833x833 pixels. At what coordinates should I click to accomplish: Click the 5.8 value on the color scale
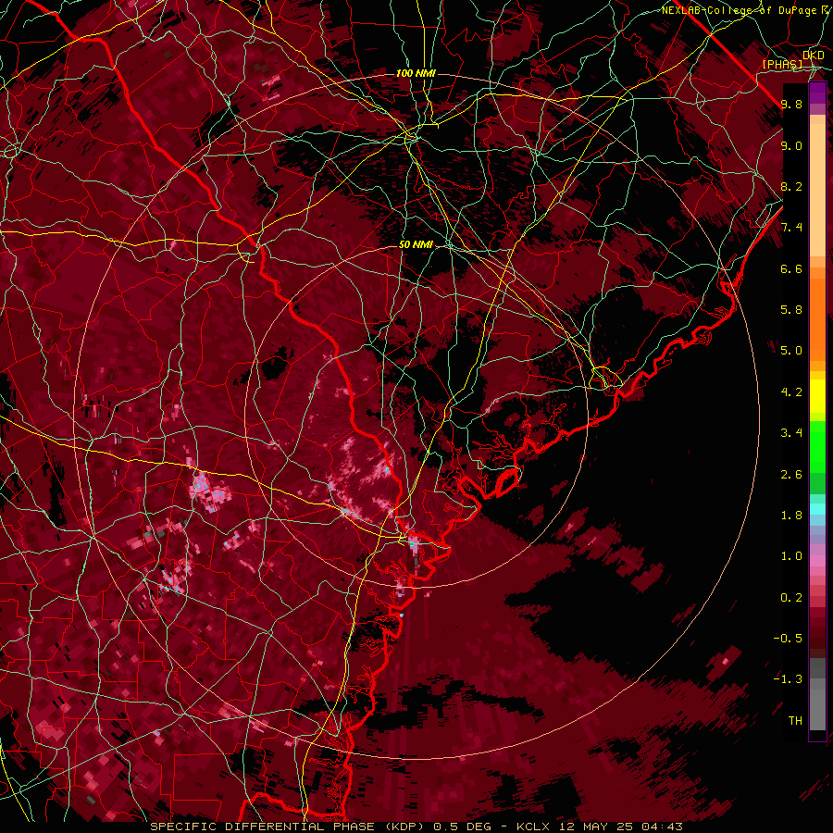pyautogui.click(x=791, y=310)
